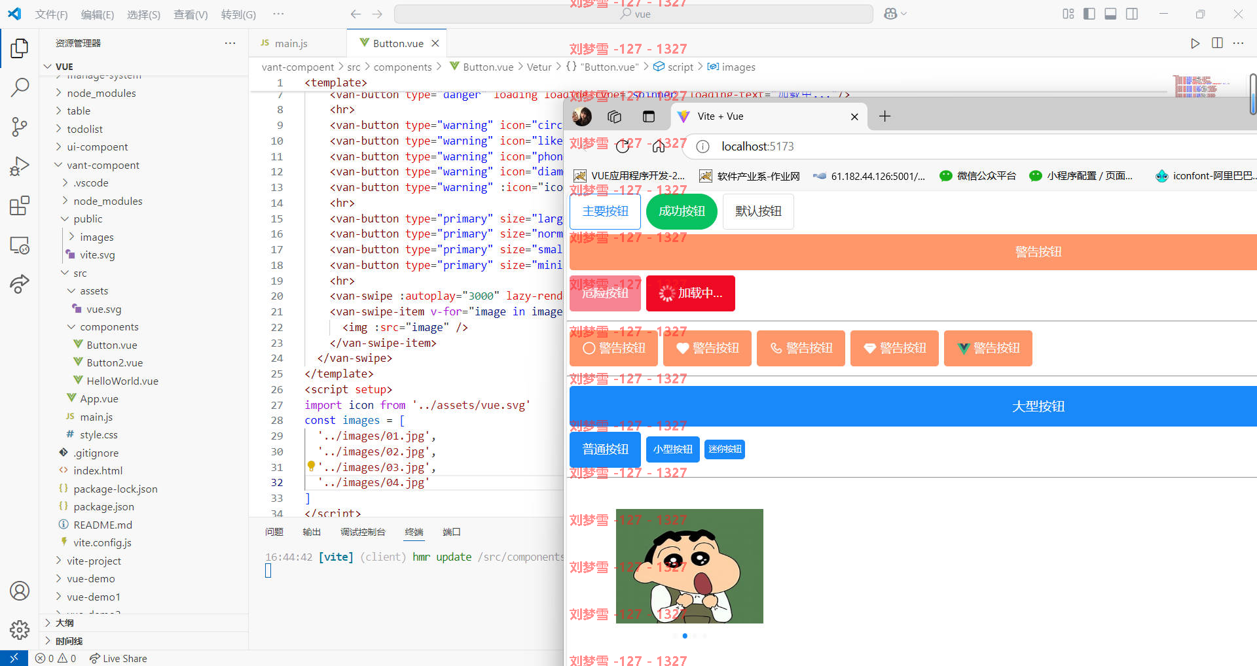Image resolution: width=1257 pixels, height=666 pixels.
Task: Go forward with the navigation arrow
Action: tap(377, 14)
